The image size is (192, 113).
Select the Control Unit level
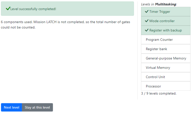point(155,77)
